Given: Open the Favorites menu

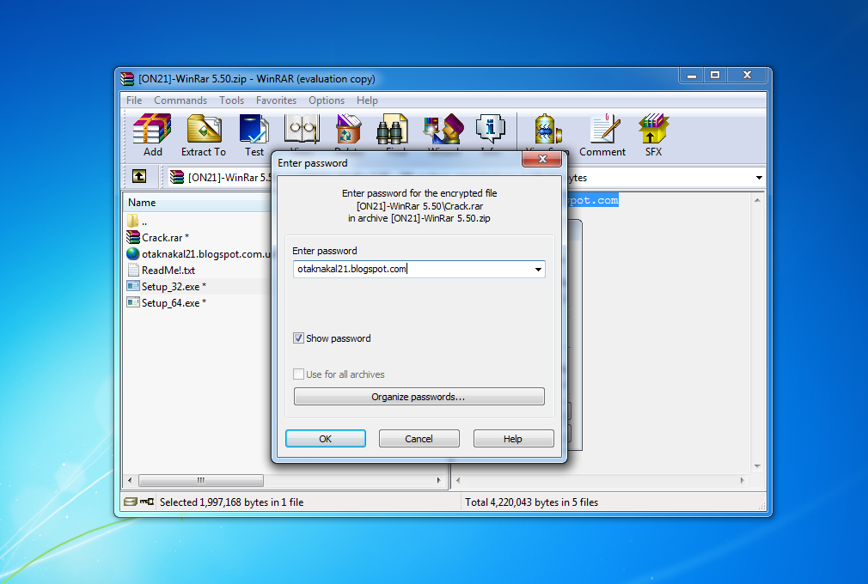Looking at the screenshot, I should coord(276,100).
